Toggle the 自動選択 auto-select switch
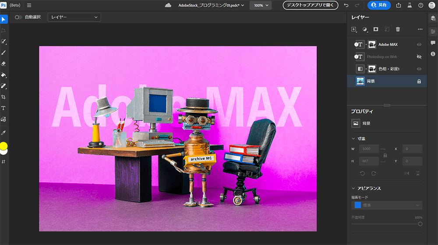This screenshot has height=245, width=438. (18, 18)
